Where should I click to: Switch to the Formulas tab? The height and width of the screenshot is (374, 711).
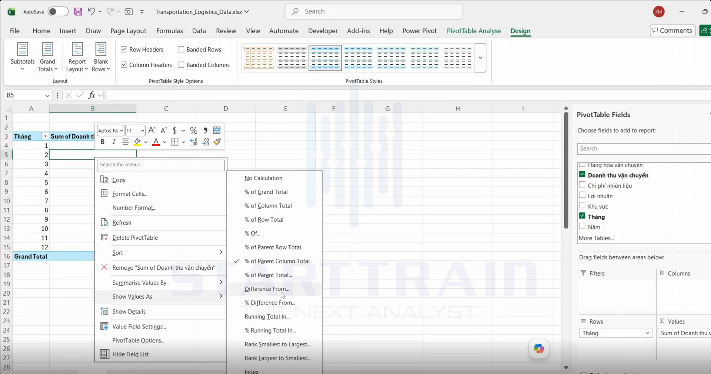click(169, 31)
